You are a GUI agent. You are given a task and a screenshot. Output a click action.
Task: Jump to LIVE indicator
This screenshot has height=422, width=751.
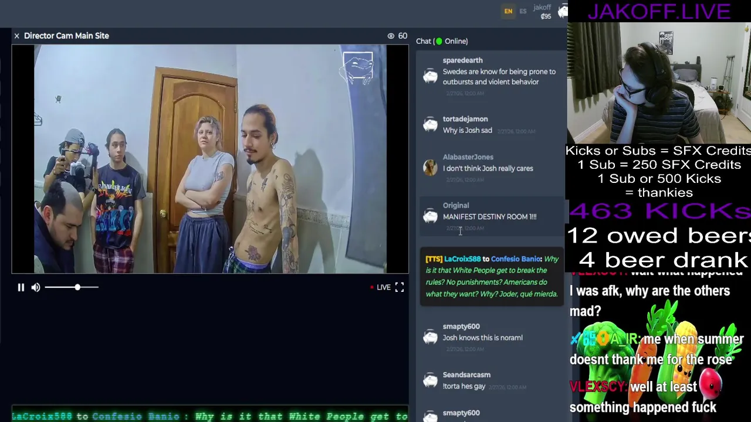coord(380,287)
